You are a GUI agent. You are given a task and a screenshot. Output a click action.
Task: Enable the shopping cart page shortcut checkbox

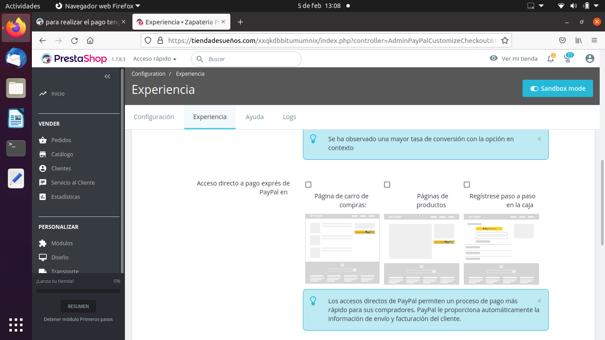click(x=308, y=185)
